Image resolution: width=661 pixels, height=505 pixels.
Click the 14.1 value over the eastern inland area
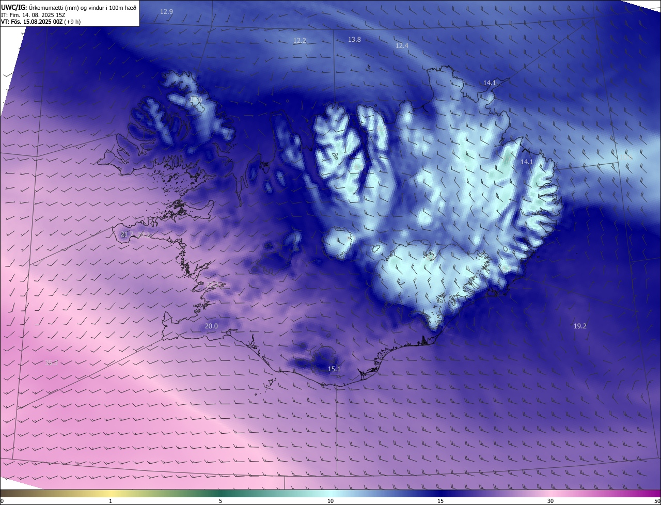click(x=526, y=162)
